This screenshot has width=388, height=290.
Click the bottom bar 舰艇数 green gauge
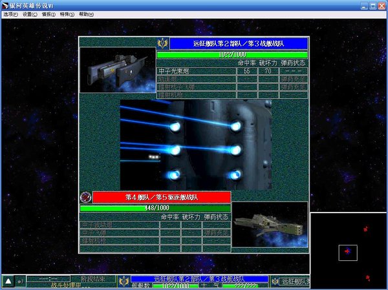[x=175, y=285]
